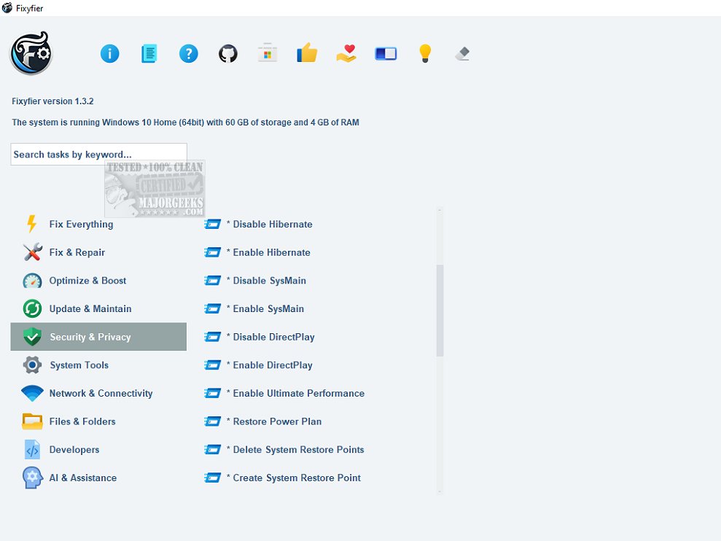
Task: Run the Enable SysMain task
Action: pos(265,308)
